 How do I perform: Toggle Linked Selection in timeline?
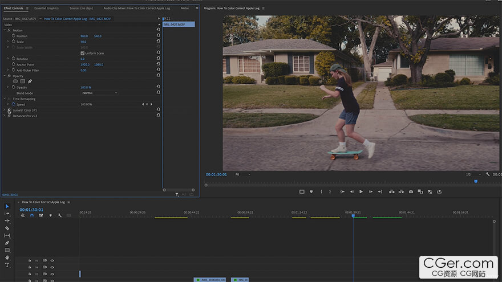point(41,215)
